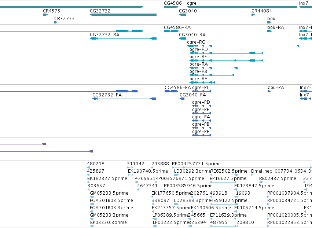Image resolution: width=312 pixels, height=228 pixels.
Task: Click the RE62502.5prime EST label
Action: pos(229,171)
